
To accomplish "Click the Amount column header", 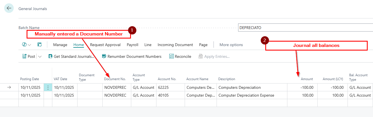I will [307, 79].
